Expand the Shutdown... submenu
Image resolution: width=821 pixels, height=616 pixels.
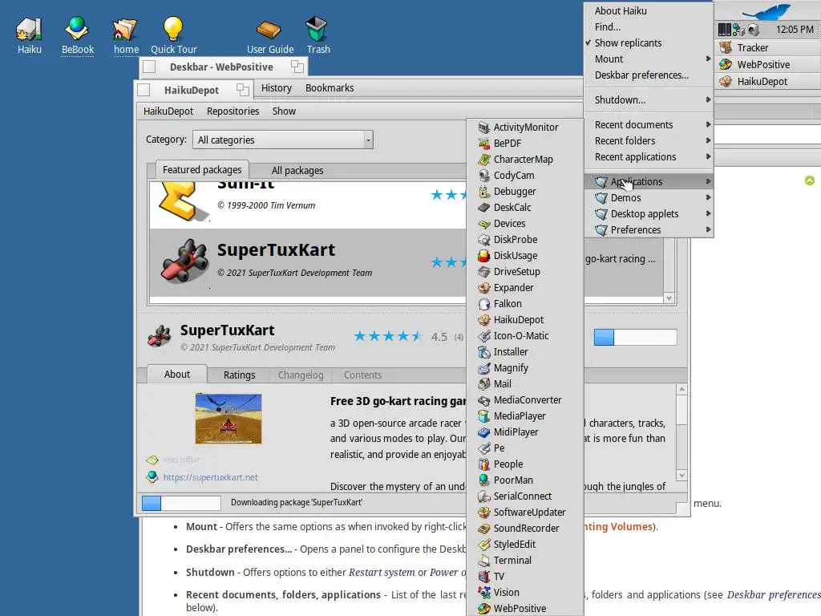tap(649, 100)
